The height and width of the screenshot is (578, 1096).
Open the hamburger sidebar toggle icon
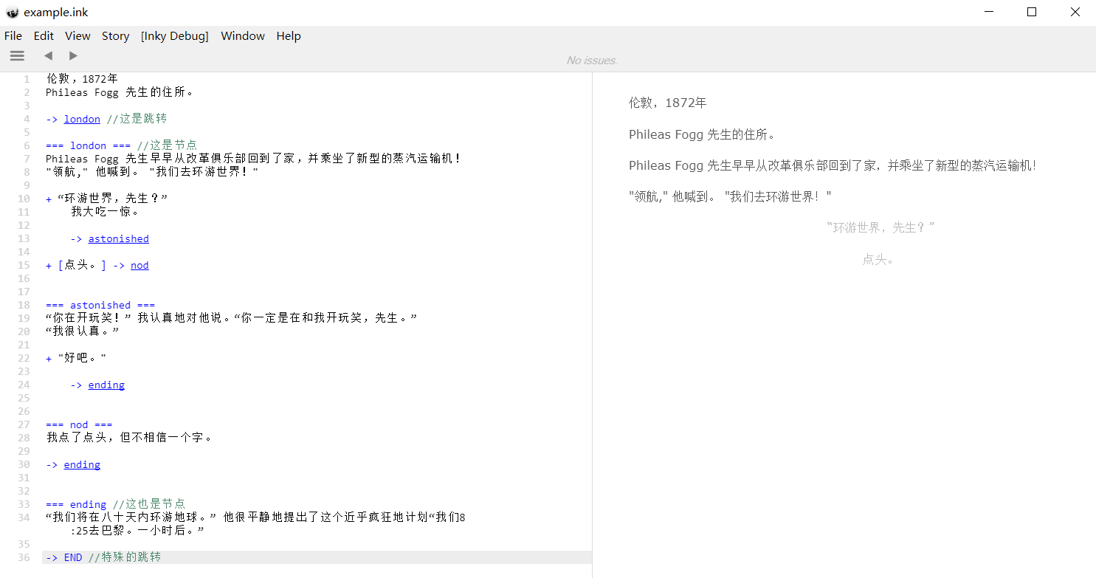(17, 55)
